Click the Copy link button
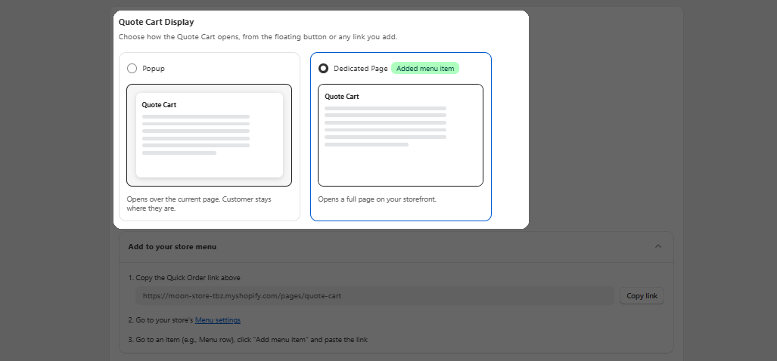777x361 pixels. coord(642,296)
